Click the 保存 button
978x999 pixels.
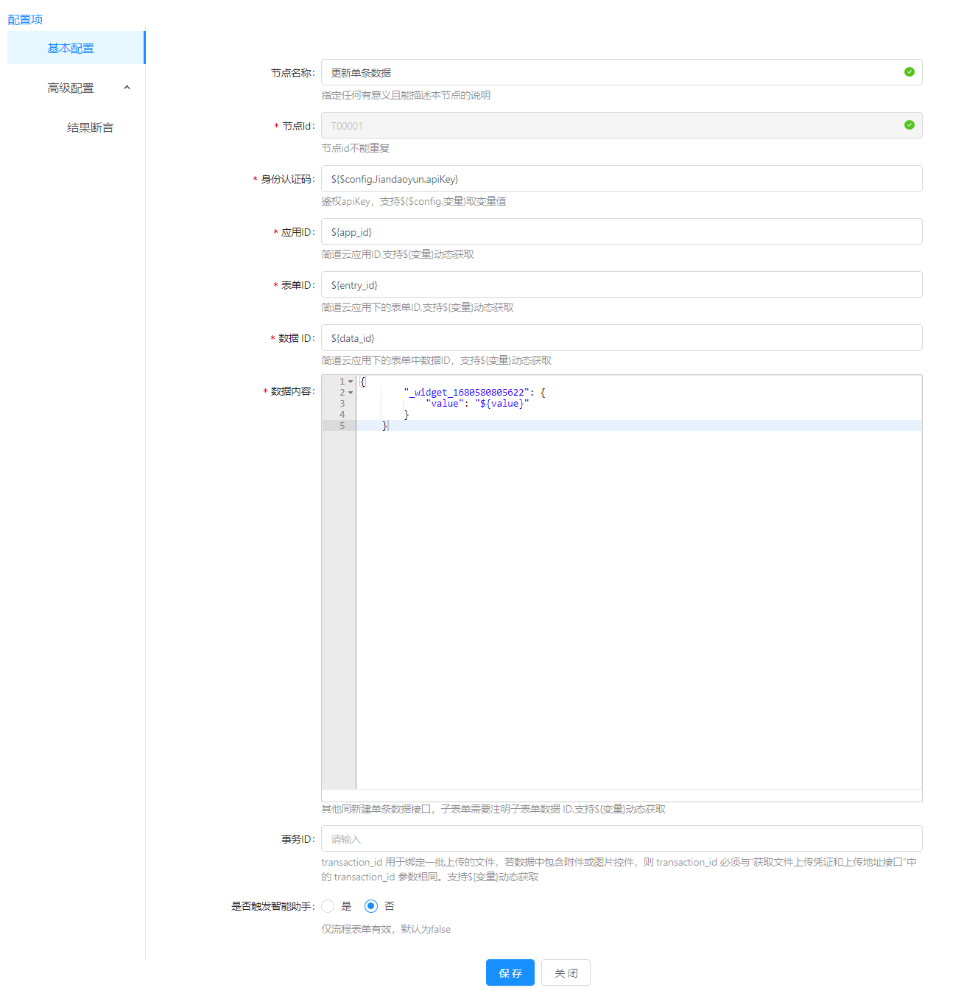pyautogui.click(x=510, y=972)
